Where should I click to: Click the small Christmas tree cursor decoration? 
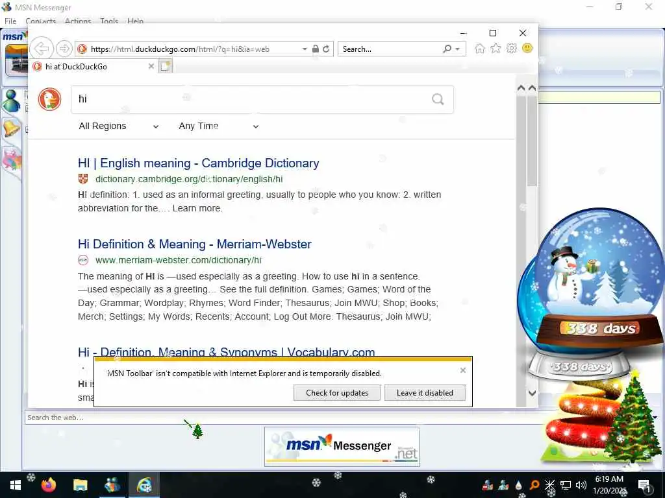[197, 431]
